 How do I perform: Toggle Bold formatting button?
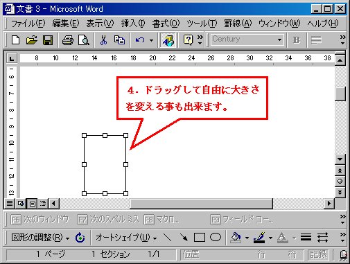(x=297, y=40)
